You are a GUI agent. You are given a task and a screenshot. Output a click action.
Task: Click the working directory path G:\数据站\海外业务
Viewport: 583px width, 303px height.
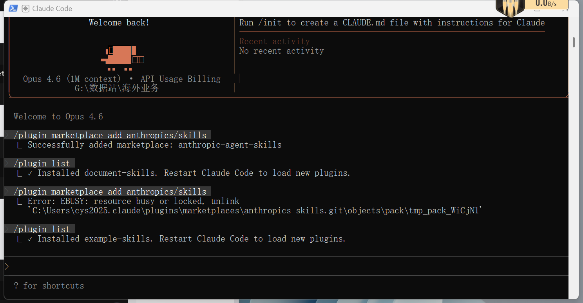(x=117, y=88)
